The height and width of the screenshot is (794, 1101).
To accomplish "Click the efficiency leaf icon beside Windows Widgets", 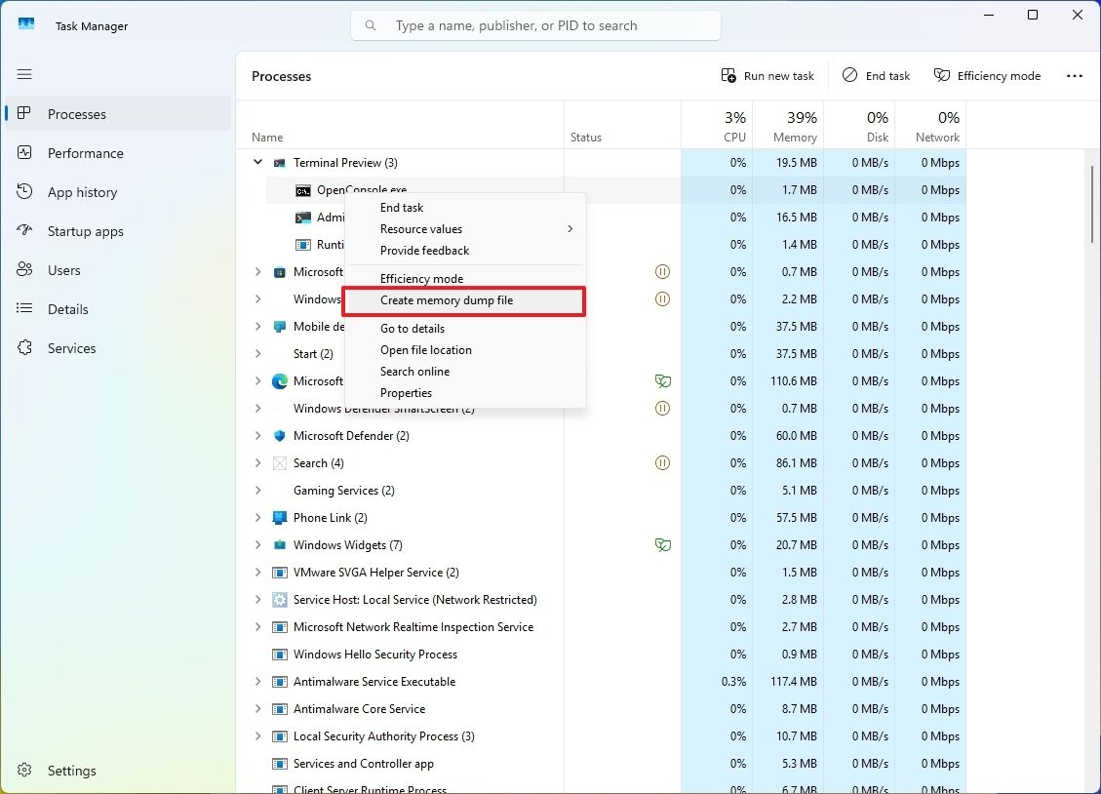I will pyautogui.click(x=663, y=544).
